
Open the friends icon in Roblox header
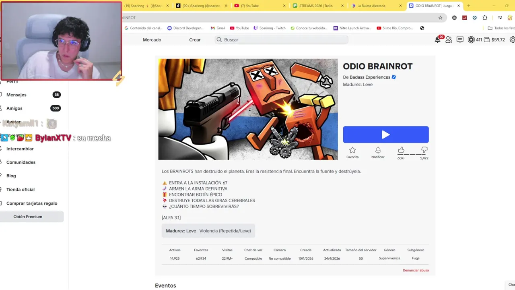[x=449, y=39]
